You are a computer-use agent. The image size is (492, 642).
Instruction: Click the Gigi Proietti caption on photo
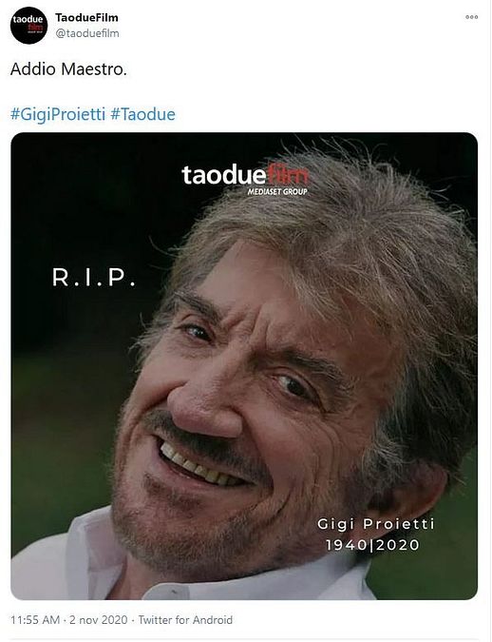(376, 524)
